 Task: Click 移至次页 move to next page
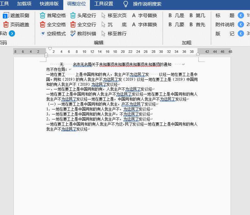(114, 15)
